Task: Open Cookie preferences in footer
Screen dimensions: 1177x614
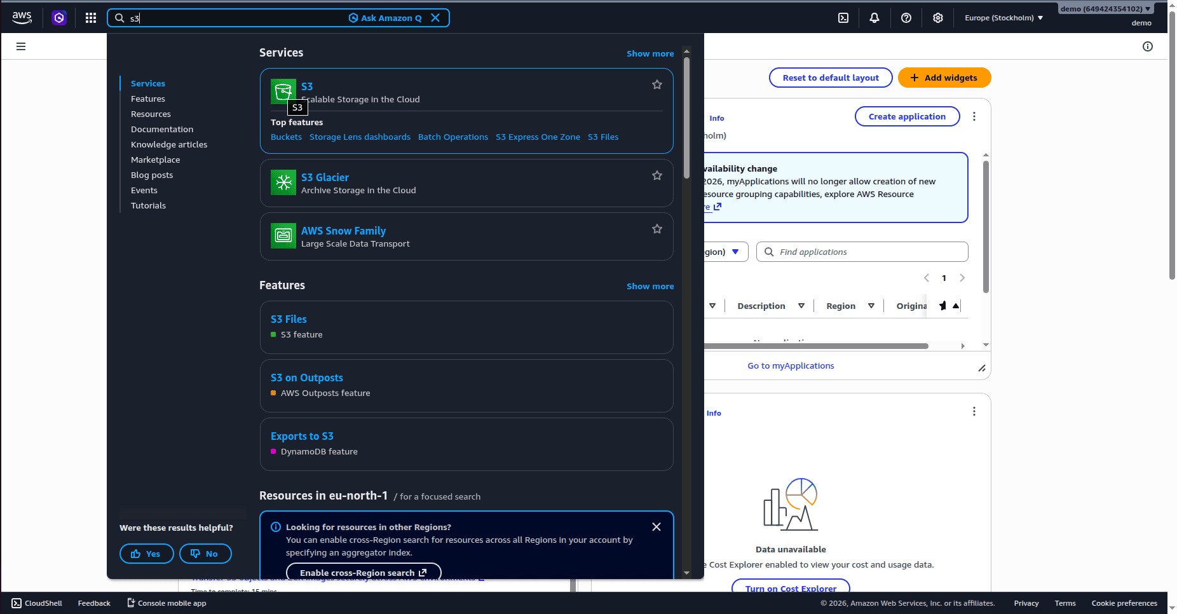Action: [1124, 603]
